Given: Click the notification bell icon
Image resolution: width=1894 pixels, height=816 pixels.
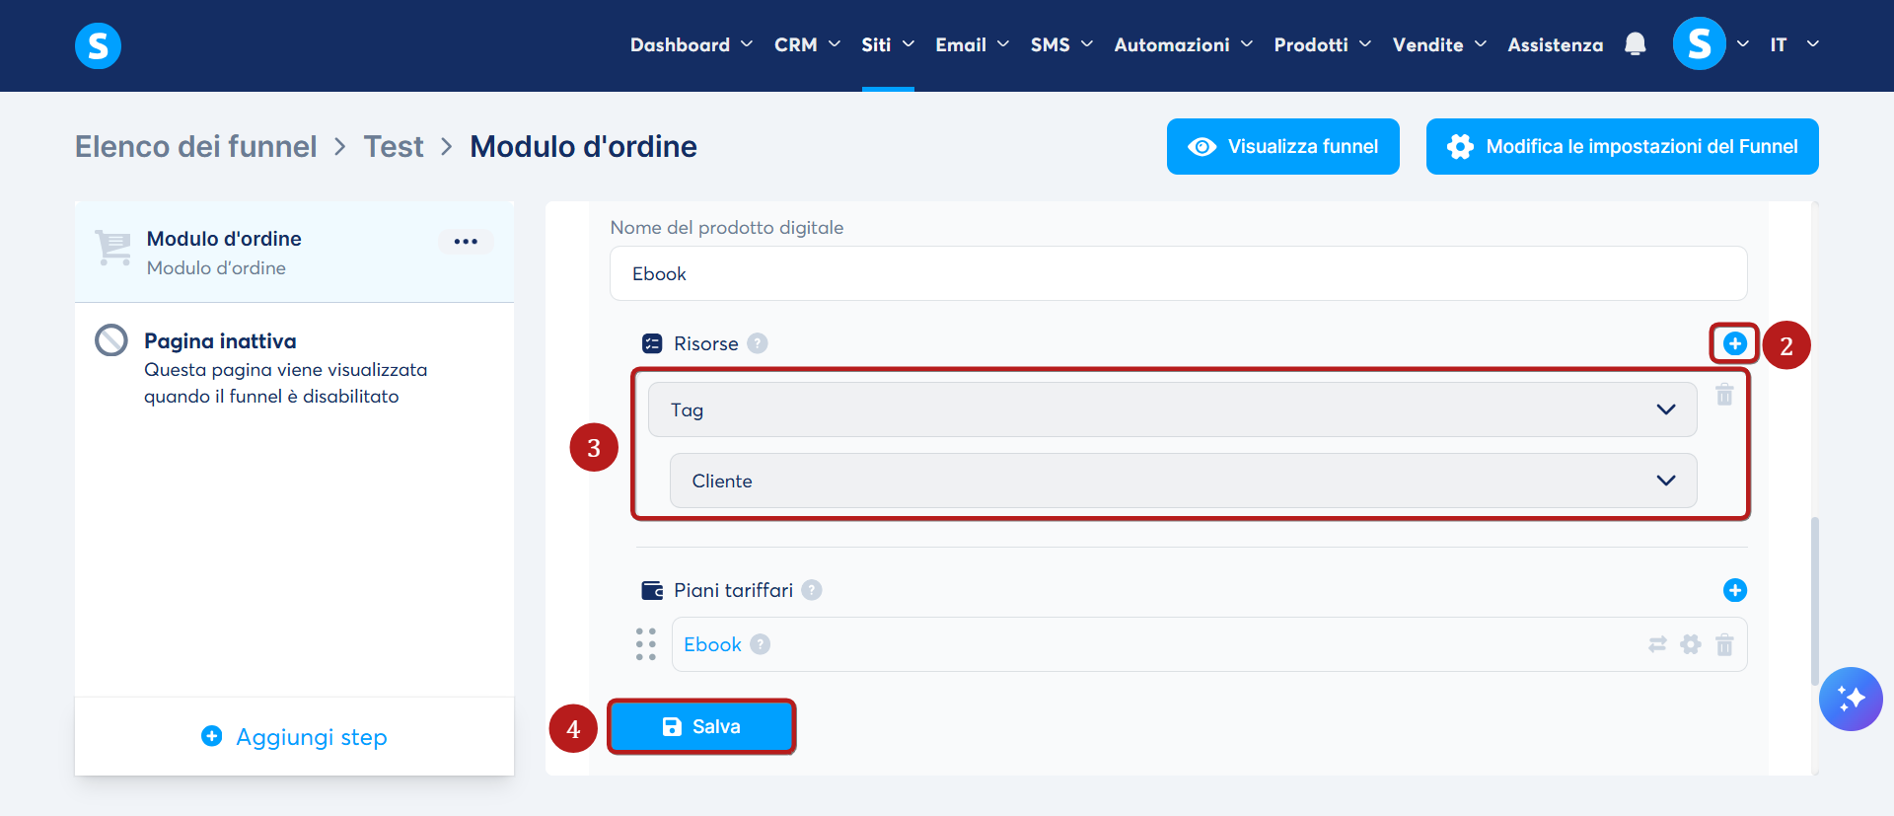Looking at the screenshot, I should point(1635,44).
